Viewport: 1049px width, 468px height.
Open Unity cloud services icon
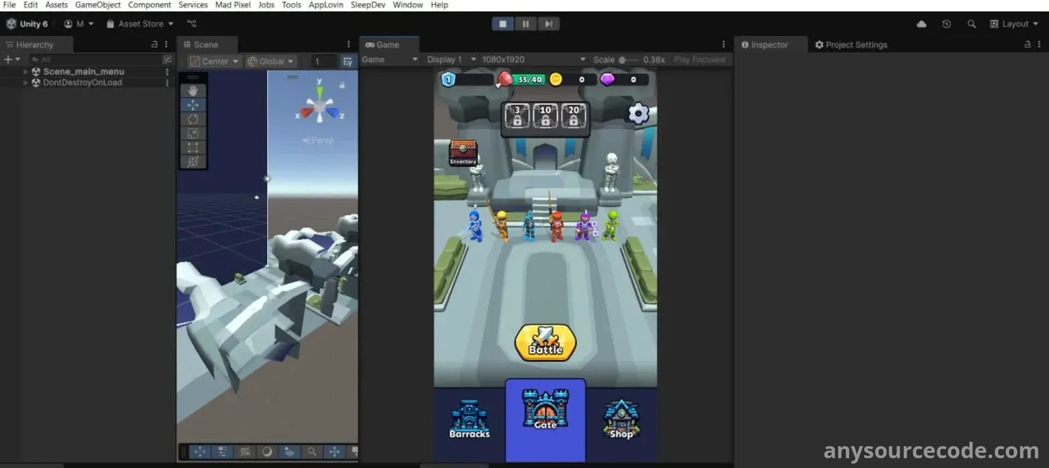tap(921, 24)
